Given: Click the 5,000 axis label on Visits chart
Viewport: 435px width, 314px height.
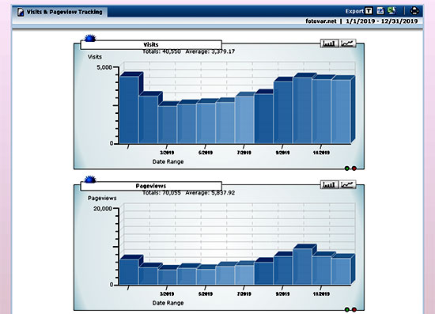Looking at the screenshot, I should point(104,67).
